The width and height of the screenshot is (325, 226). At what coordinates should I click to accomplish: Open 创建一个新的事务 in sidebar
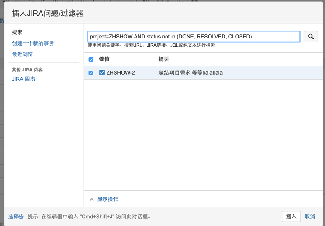33,43
